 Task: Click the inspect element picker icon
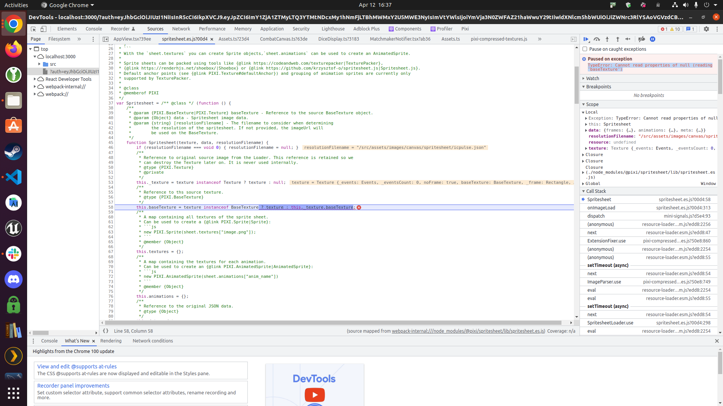(x=33, y=29)
